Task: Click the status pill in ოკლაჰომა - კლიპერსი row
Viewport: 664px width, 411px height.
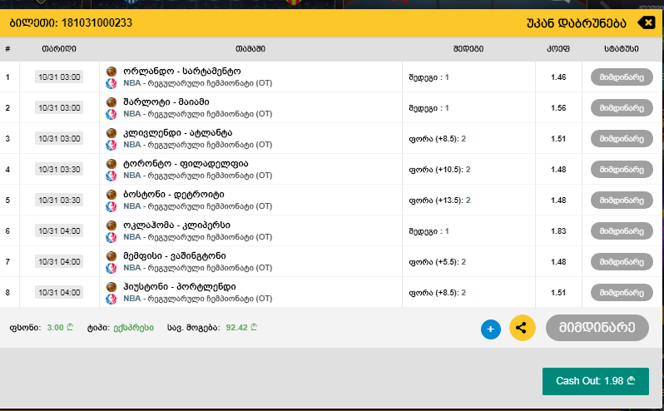Action: pyautogui.click(x=622, y=231)
